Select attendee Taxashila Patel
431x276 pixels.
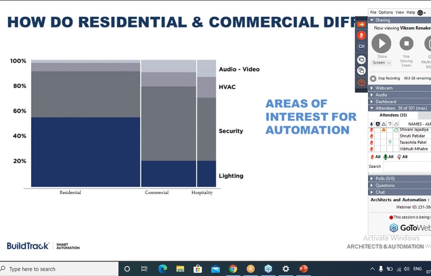click(x=413, y=142)
